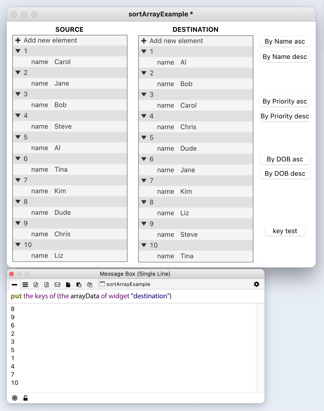Open Message Box settings gear

(256, 284)
